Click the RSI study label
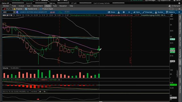The image size is (182, 102). (16, 92)
